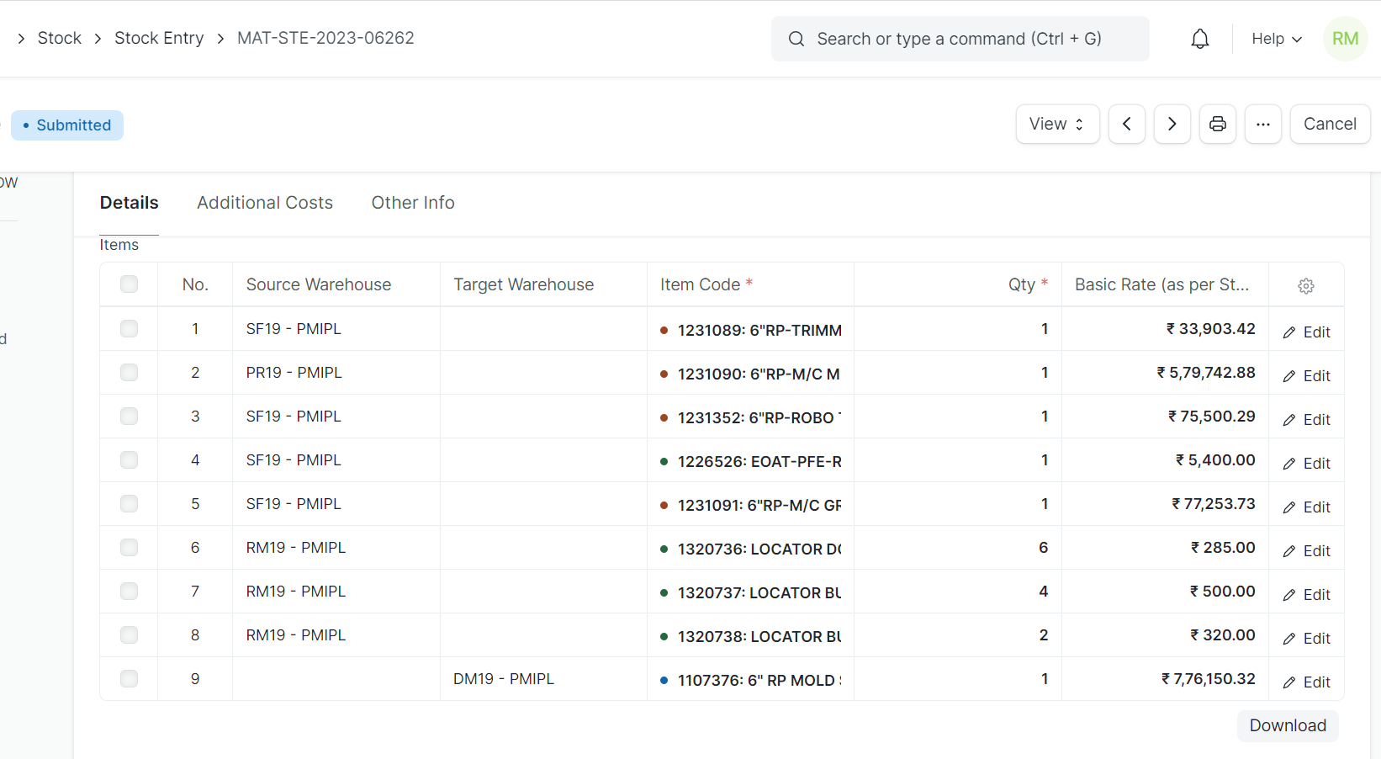Go to next record with right arrow

tap(1172, 124)
